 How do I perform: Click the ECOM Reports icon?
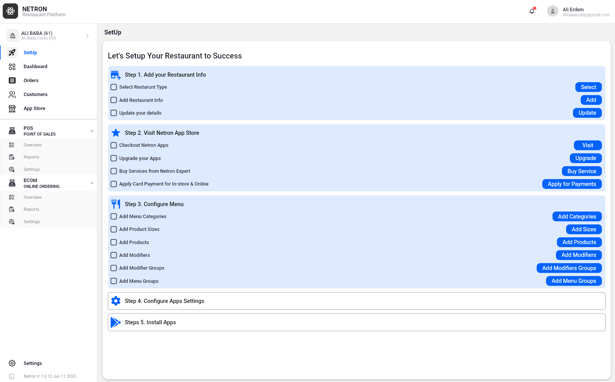point(12,209)
